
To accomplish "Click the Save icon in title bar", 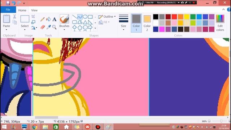I will click(8, 3).
